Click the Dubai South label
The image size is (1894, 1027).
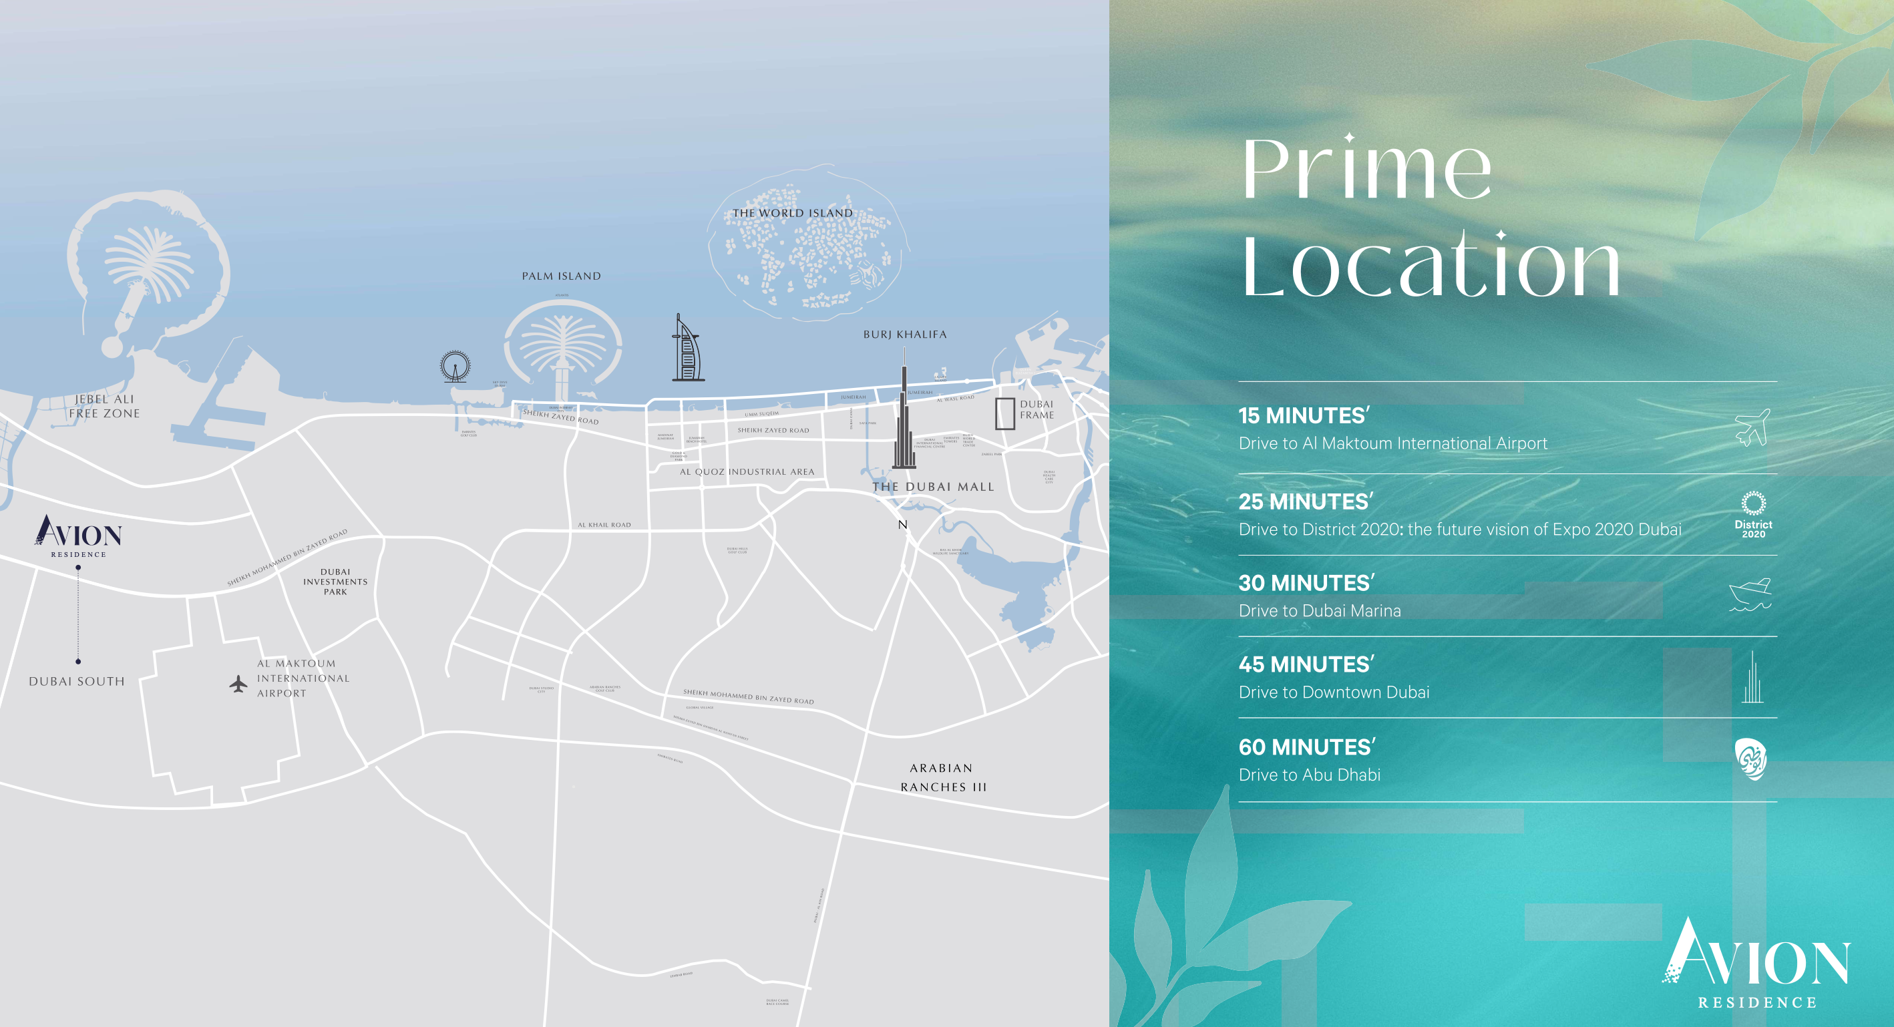(x=76, y=682)
